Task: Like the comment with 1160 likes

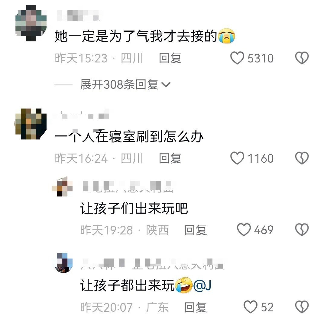Action: [x=237, y=158]
